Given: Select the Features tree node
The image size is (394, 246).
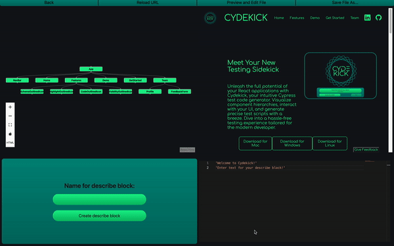Looking at the screenshot, I should 76,80.
